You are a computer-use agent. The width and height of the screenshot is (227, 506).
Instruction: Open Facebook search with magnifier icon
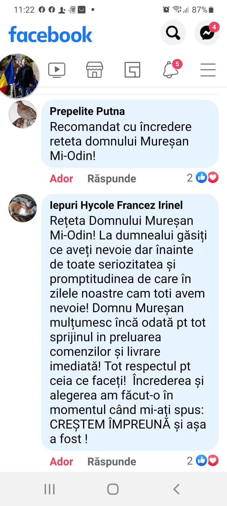173,33
